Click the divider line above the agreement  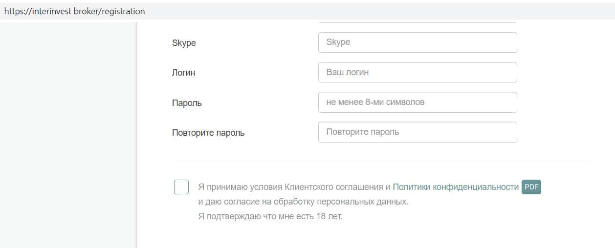[381, 161]
